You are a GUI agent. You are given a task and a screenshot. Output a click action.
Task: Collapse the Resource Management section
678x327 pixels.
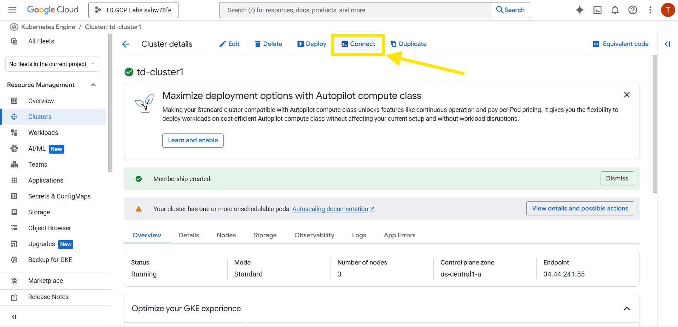coord(93,85)
